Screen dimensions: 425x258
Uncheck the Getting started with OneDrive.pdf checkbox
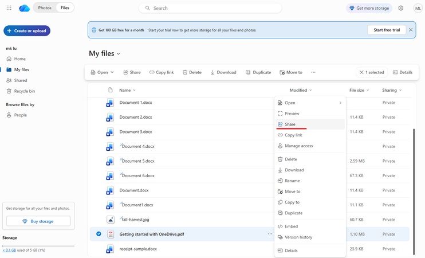tap(99, 234)
